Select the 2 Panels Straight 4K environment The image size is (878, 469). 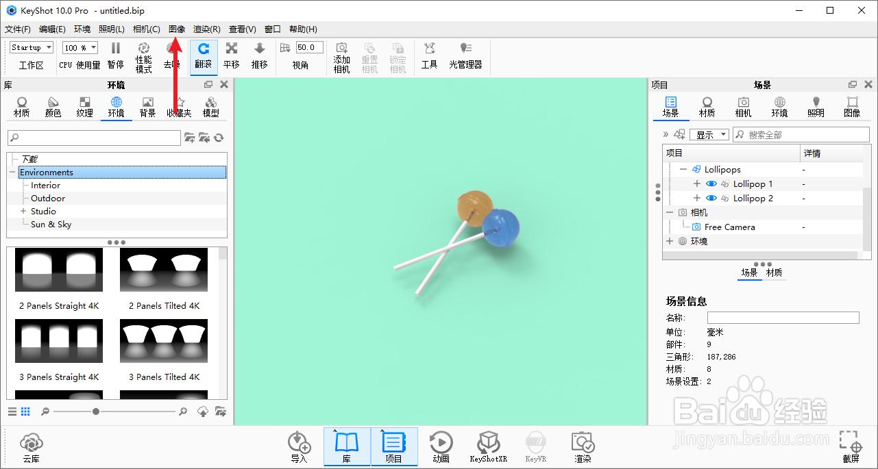[59, 280]
